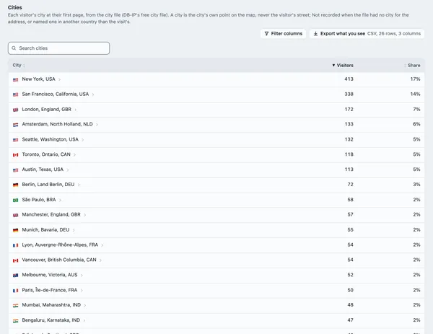Click the flag beside Austin, Texas
The width and height of the screenshot is (433, 334).
[15, 170]
